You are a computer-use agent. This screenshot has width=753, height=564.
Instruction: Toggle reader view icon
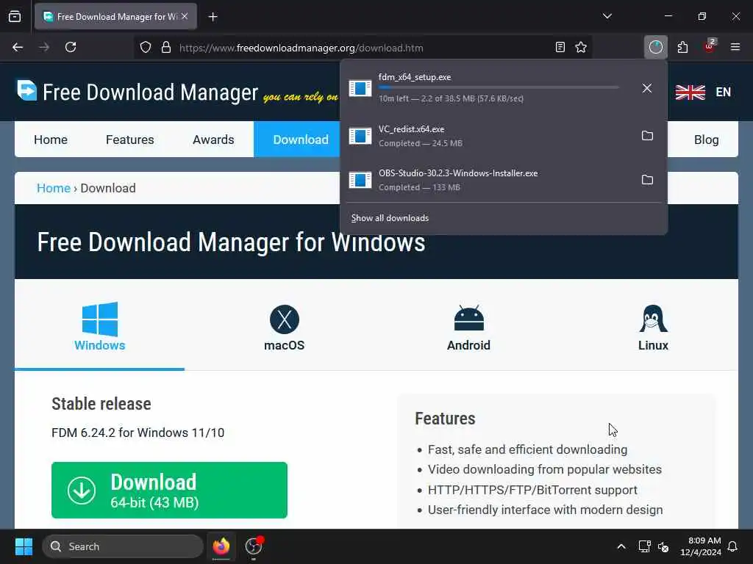coord(560,47)
